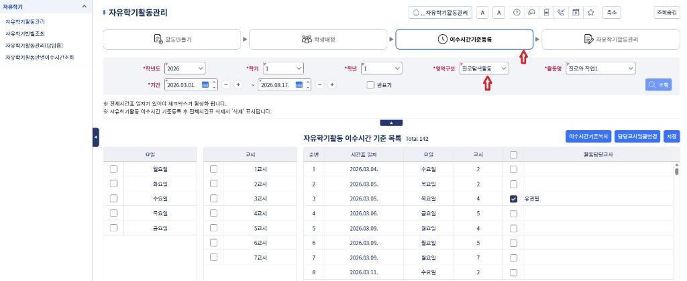The image size is (687, 281).
Task: Click the phone call icon in toolbar
Action: pyautogui.click(x=561, y=13)
